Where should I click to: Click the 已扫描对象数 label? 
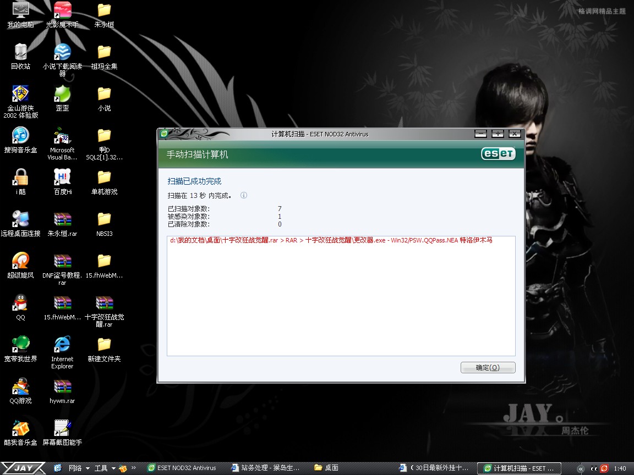point(188,209)
